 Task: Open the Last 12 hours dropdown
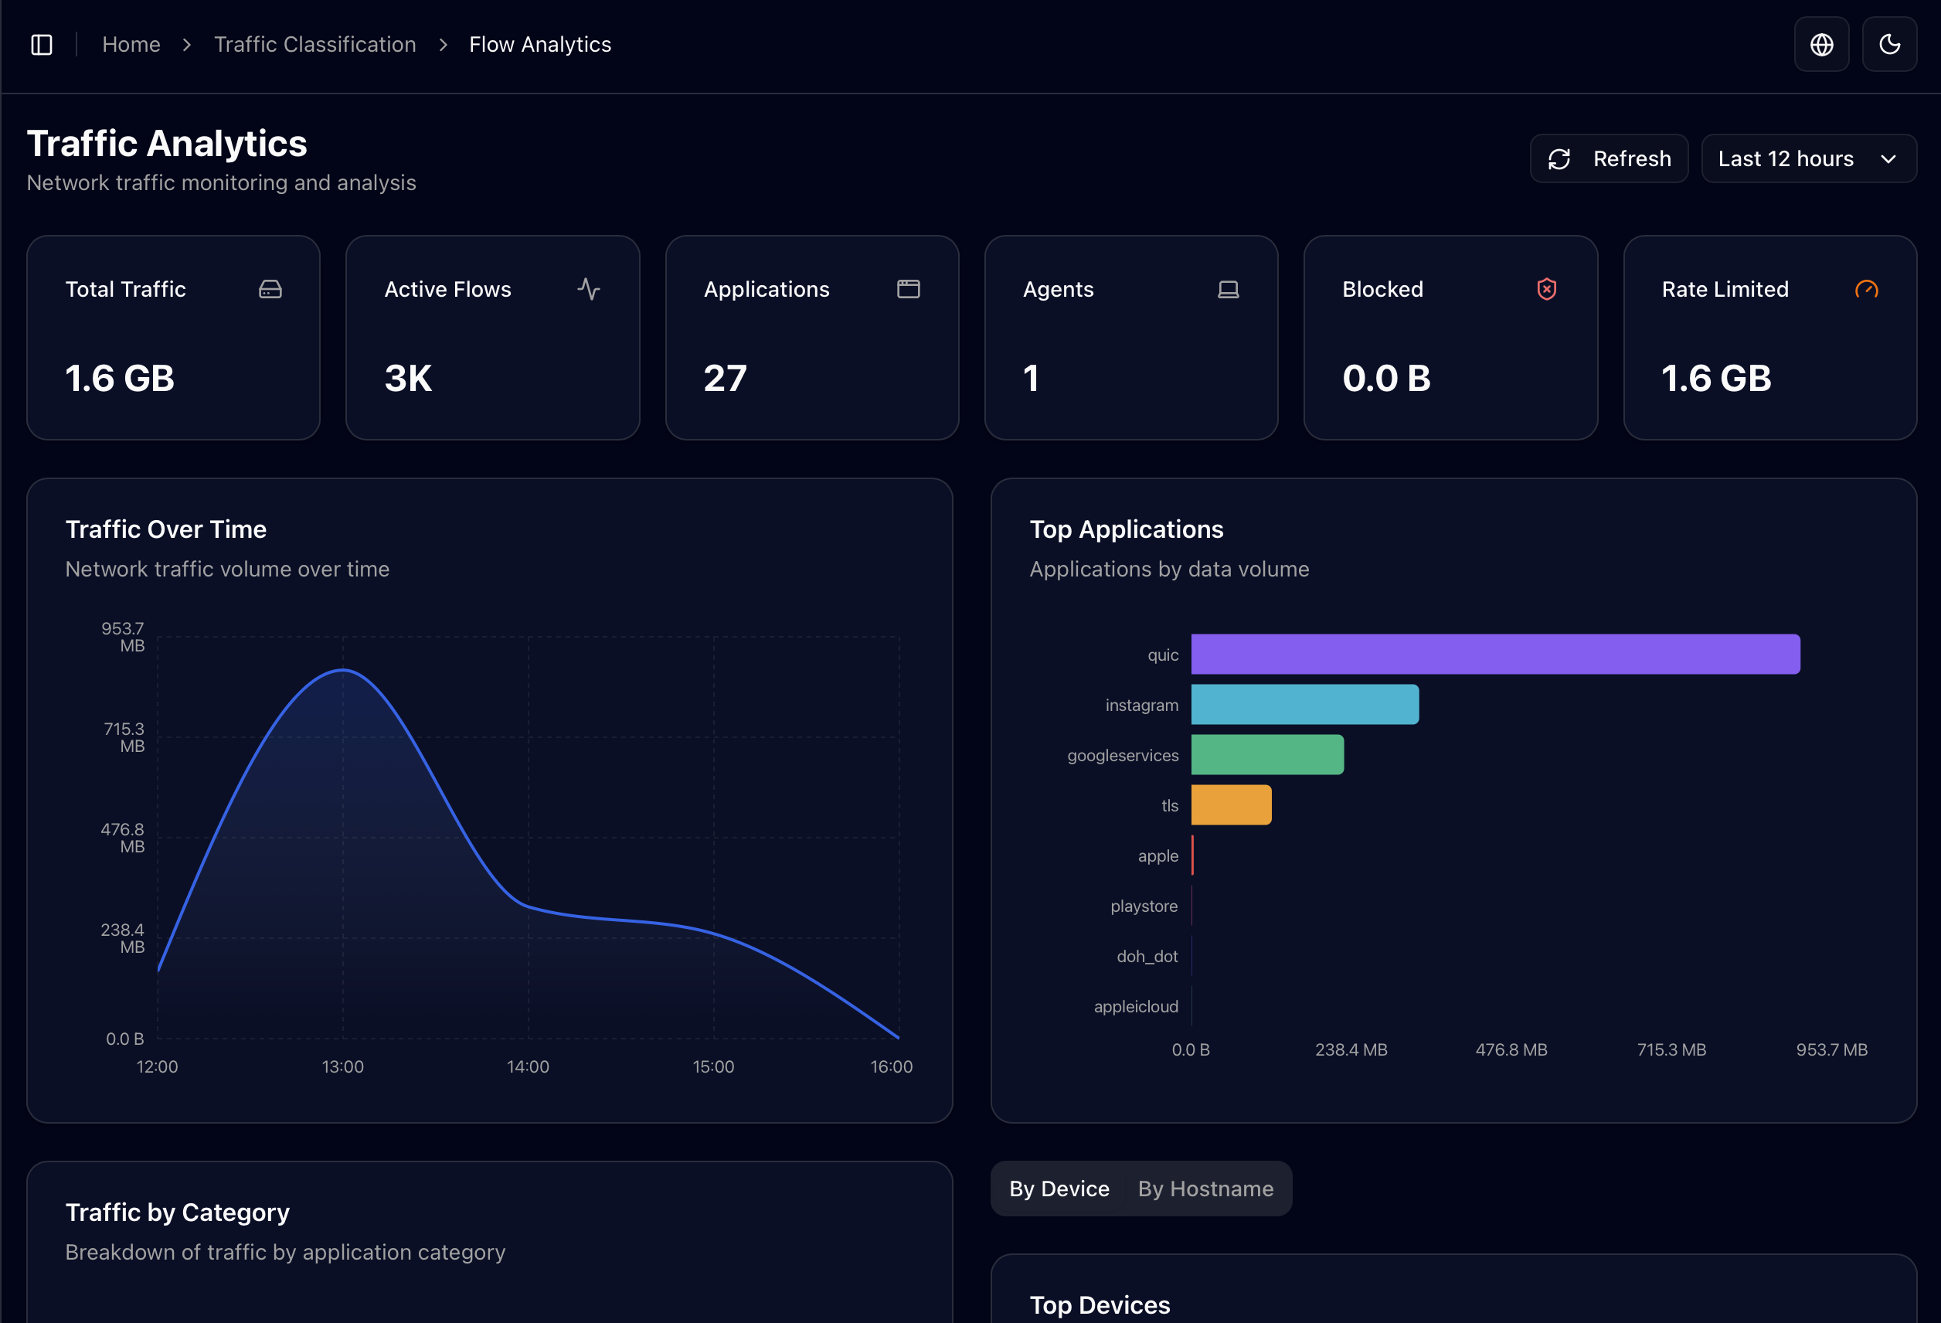pyautogui.click(x=1808, y=158)
